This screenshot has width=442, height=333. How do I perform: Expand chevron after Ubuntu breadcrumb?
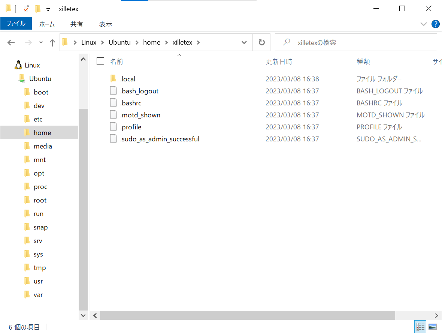pos(137,42)
